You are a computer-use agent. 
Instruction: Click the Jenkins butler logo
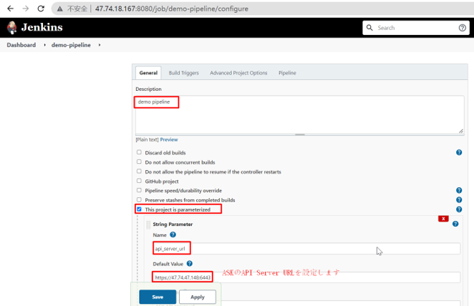(11, 27)
